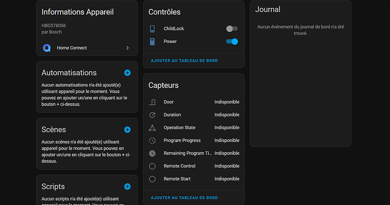Click the empty journal message text
The width and height of the screenshot is (390, 205).
pyautogui.click(x=301, y=30)
